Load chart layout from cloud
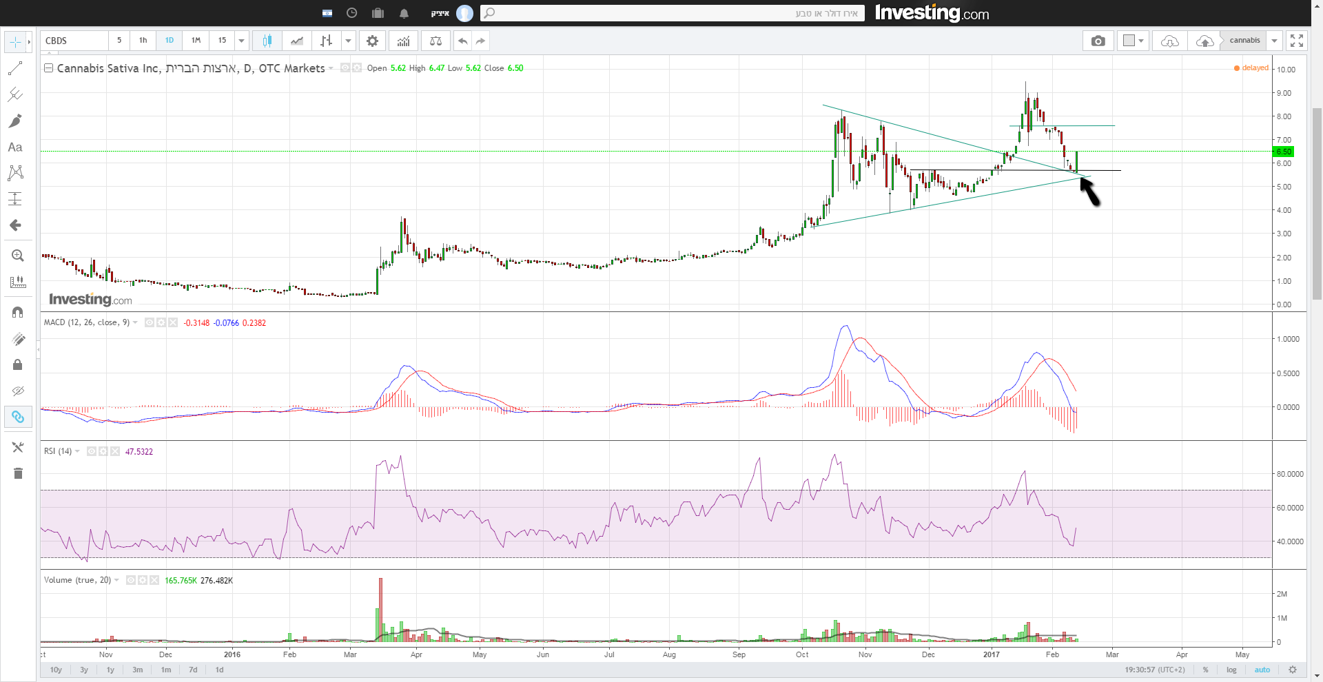Screen dimensions: 1323x682 1170,41
